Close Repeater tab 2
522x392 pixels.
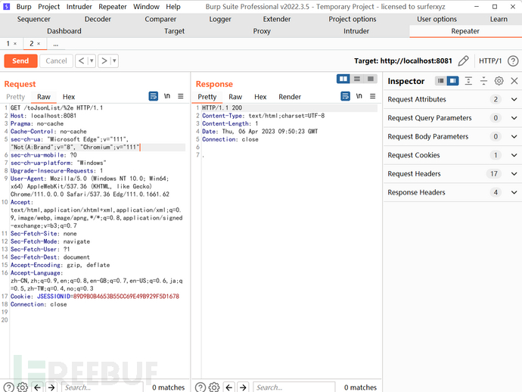tap(39, 44)
